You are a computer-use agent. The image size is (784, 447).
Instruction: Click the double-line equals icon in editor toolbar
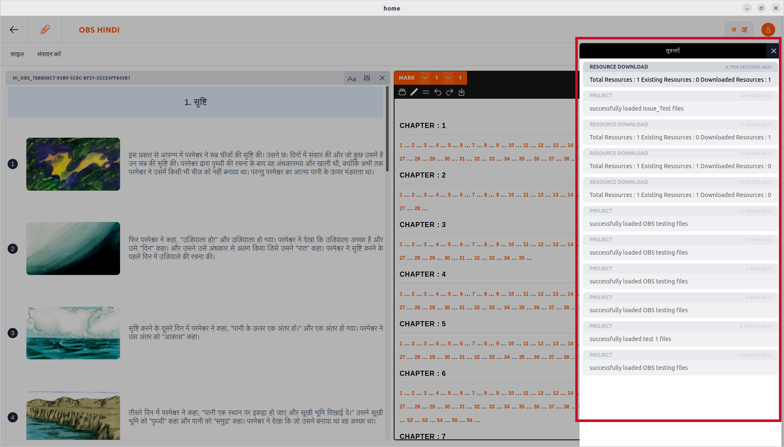pos(426,92)
